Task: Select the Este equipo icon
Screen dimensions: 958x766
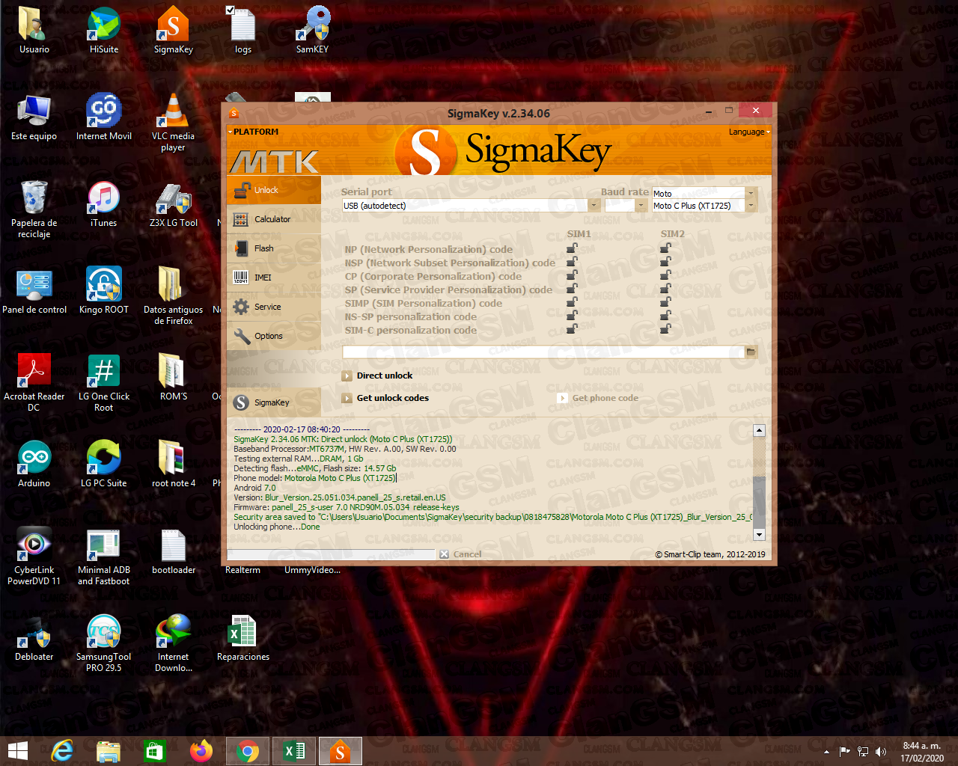Action: pyautogui.click(x=34, y=118)
